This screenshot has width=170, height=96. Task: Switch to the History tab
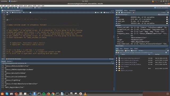126,10
